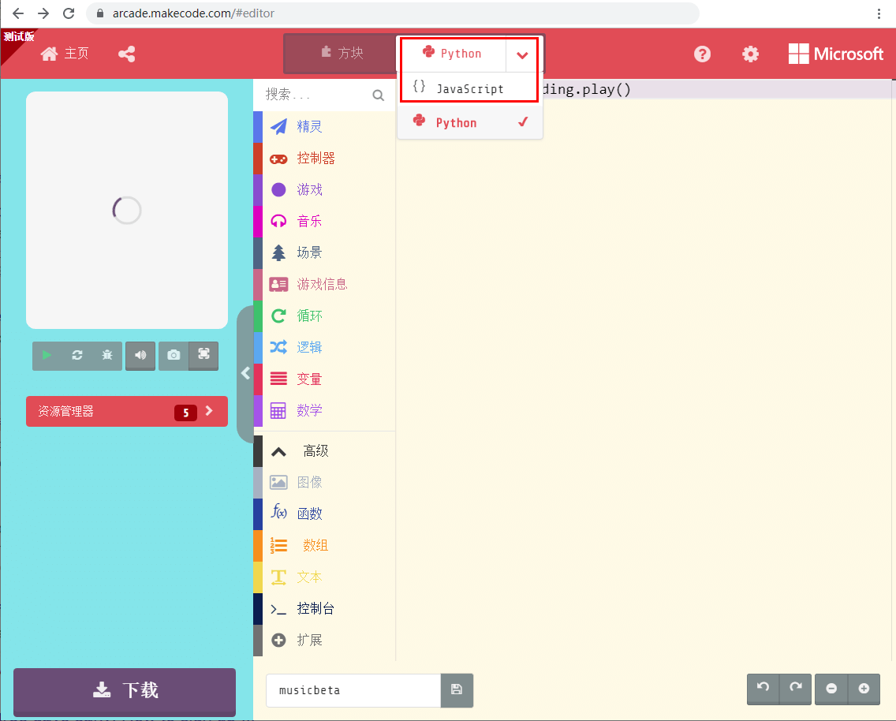Collapse the simulator side panel
896x721 pixels.
coord(245,373)
